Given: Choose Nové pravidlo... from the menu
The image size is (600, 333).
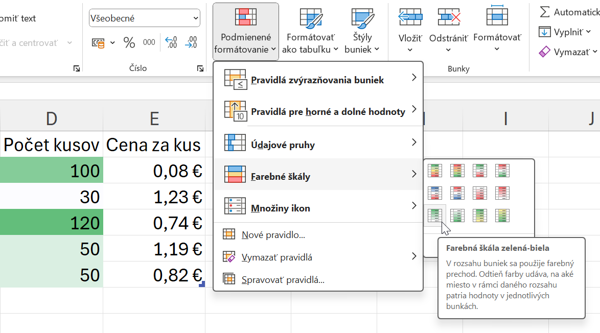Looking at the screenshot, I should 318,235.
